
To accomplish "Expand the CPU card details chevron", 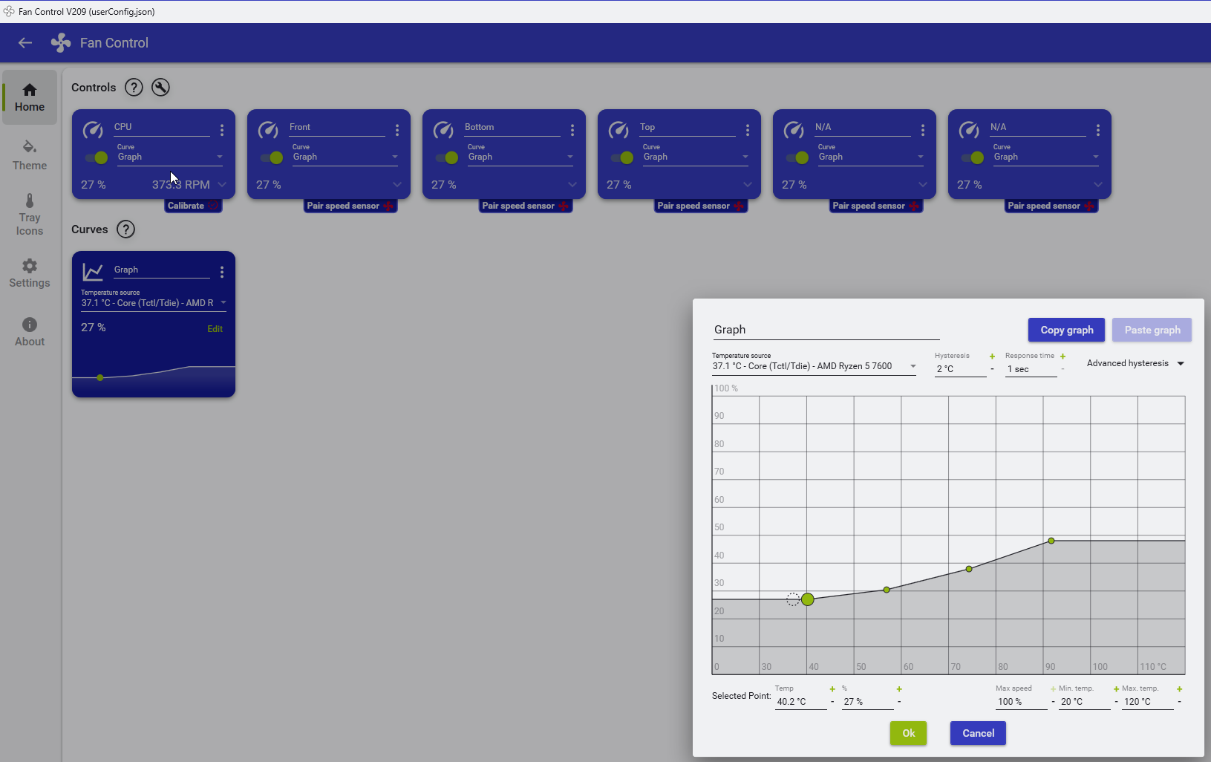I will coord(222,185).
